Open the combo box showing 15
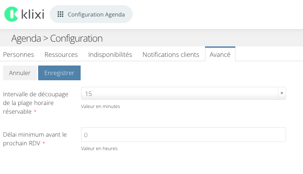The image size is (303, 174). [183, 93]
